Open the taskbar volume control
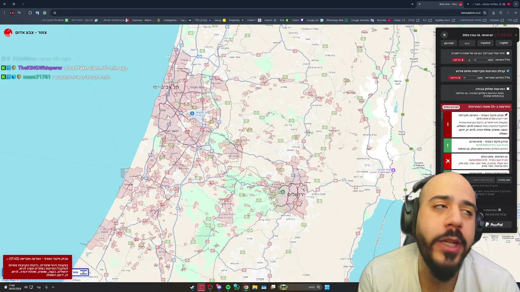The height and width of the screenshot is (292, 520). tap(25, 287)
